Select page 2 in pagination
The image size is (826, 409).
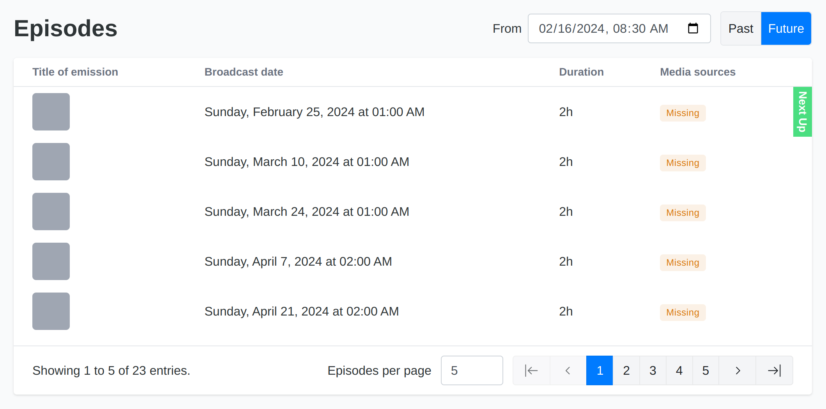coord(626,370)
